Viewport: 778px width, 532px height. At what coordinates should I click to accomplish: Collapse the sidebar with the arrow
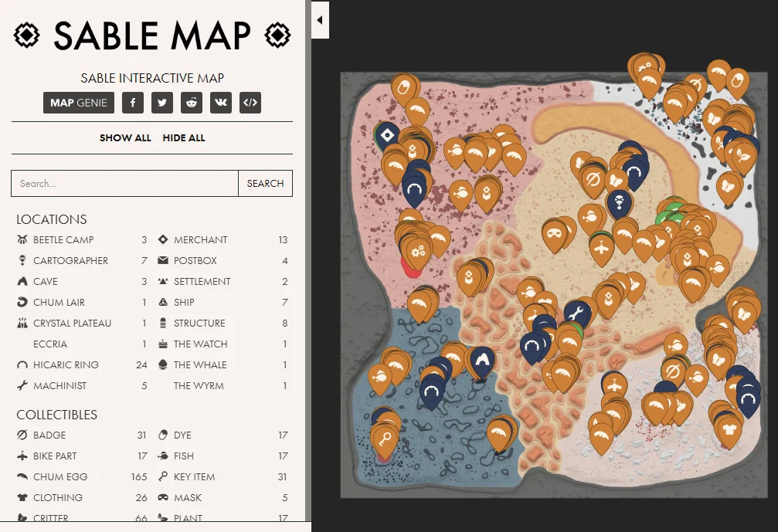(x=320, y=20)
